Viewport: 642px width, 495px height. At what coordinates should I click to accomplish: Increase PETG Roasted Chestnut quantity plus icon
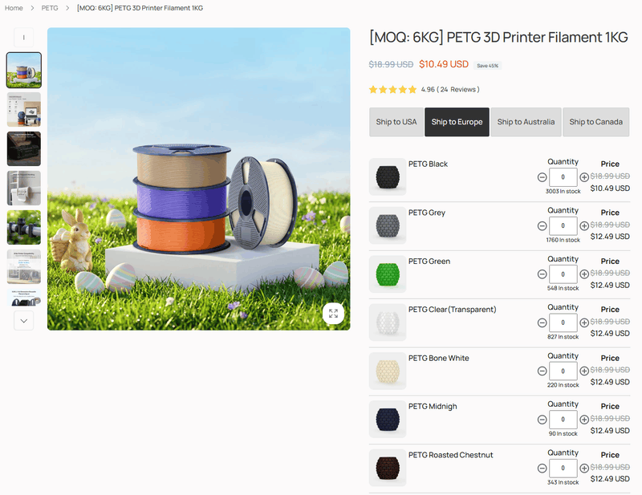pyautogui.click(x=584, y=468)
